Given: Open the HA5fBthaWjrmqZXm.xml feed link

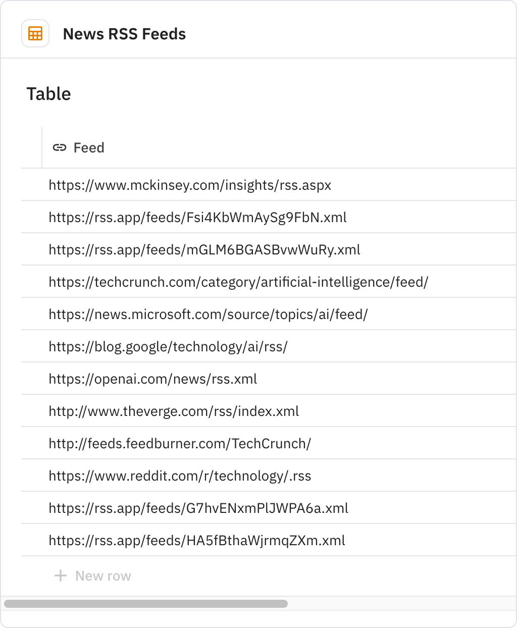Looking at the screenshot, I should pos(197,540).
